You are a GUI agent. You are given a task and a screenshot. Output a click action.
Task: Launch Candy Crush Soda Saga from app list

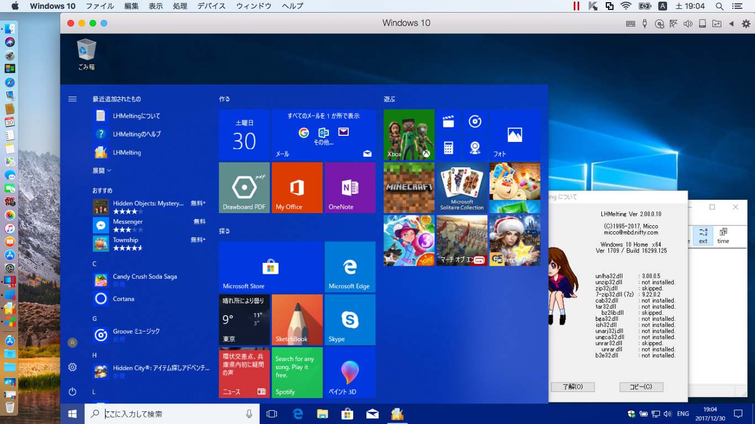tap(149, 280)
